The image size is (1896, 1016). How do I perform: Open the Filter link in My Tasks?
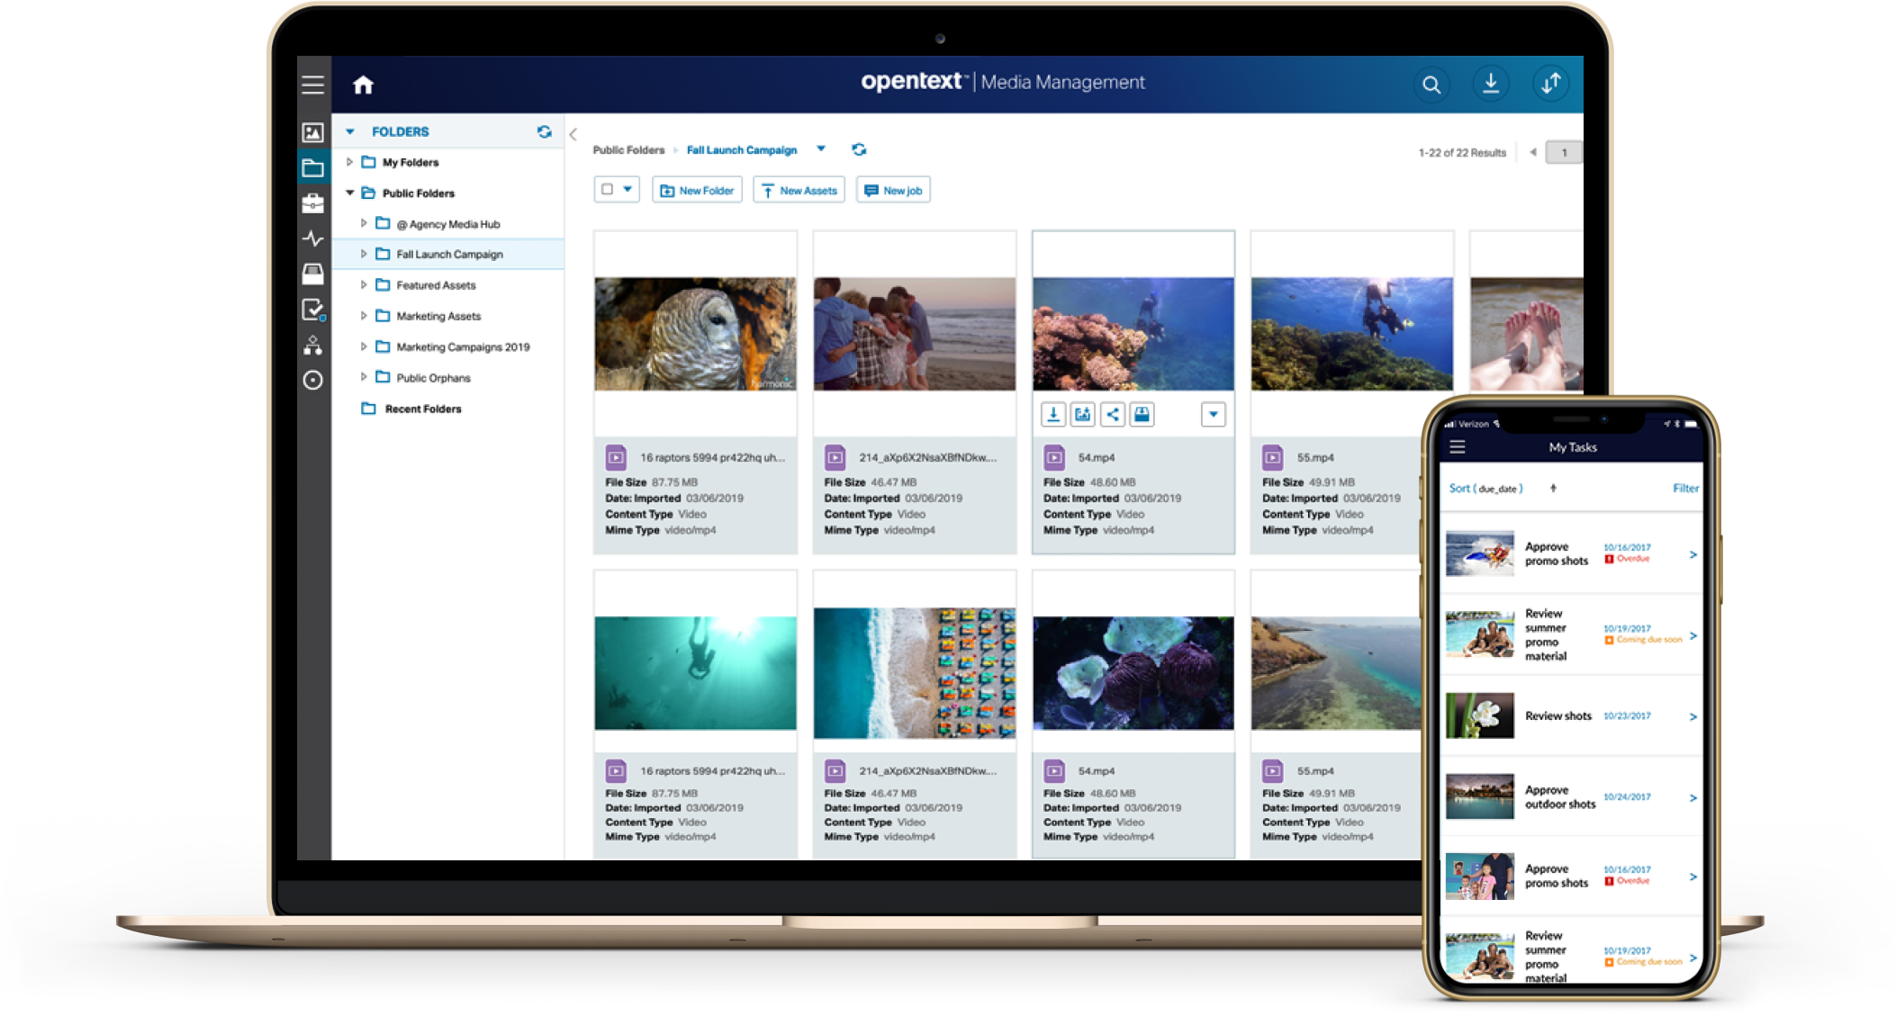pyautogui.click(x=1685, y=489)
